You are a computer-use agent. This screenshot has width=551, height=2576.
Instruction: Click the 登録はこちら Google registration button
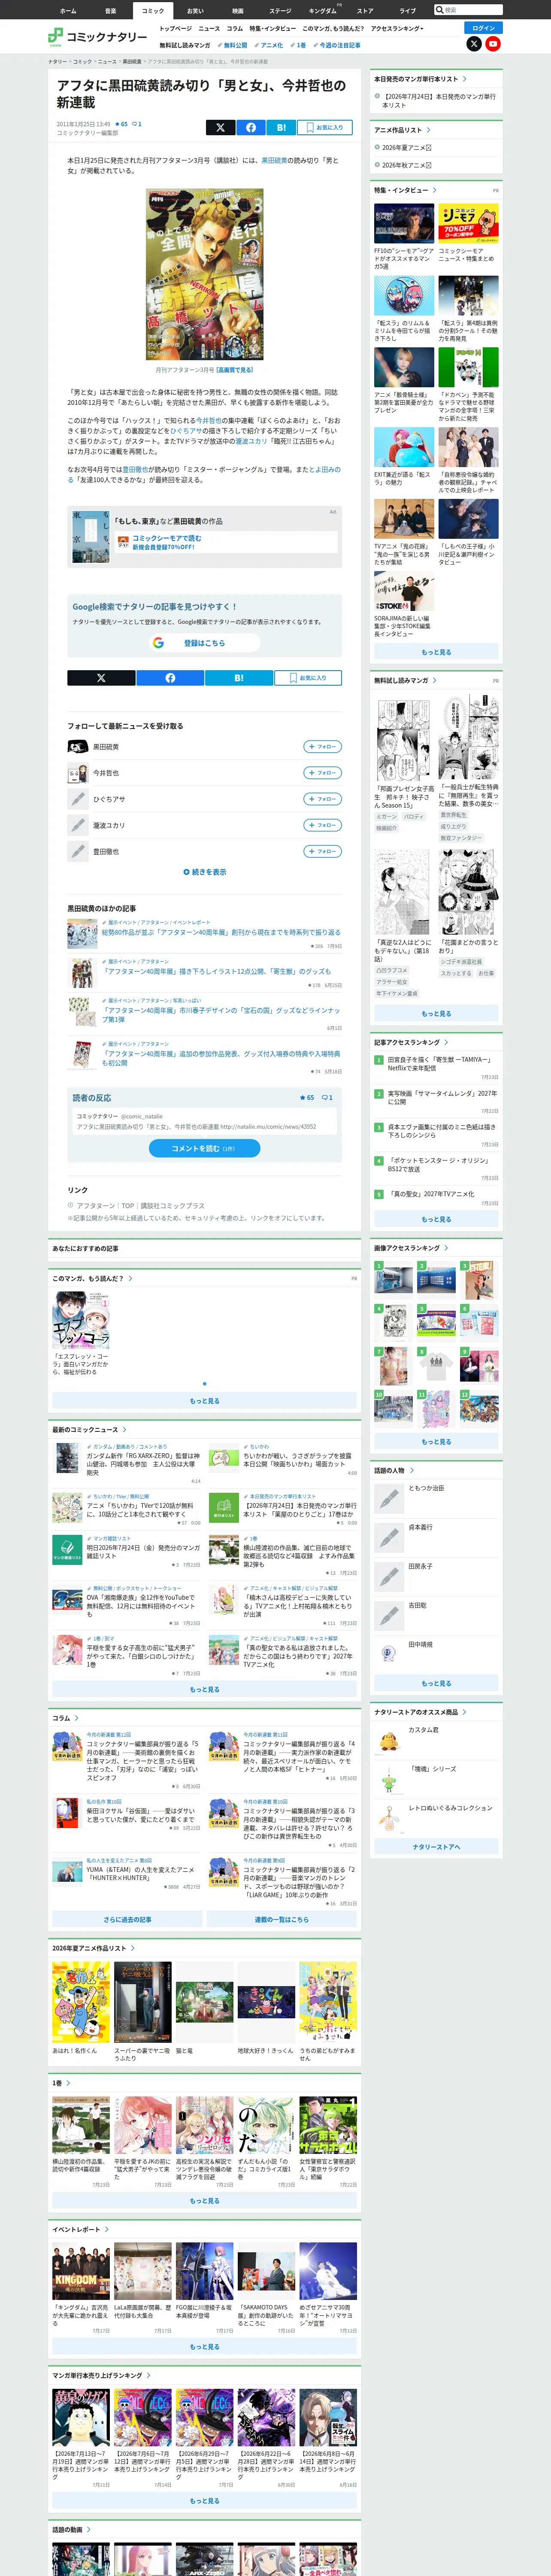[205, 643]
